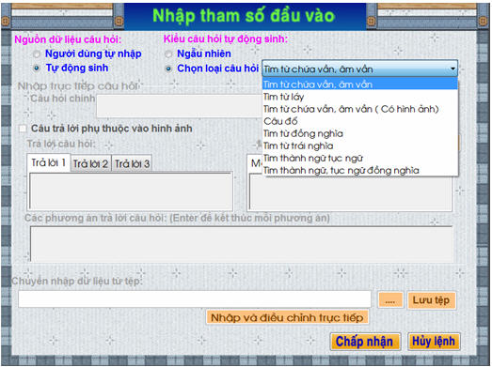This screenshot has width=492, height=367.
Task: Select 'Chọn loại câu hỏi' radio button
Action: (168, 69)
